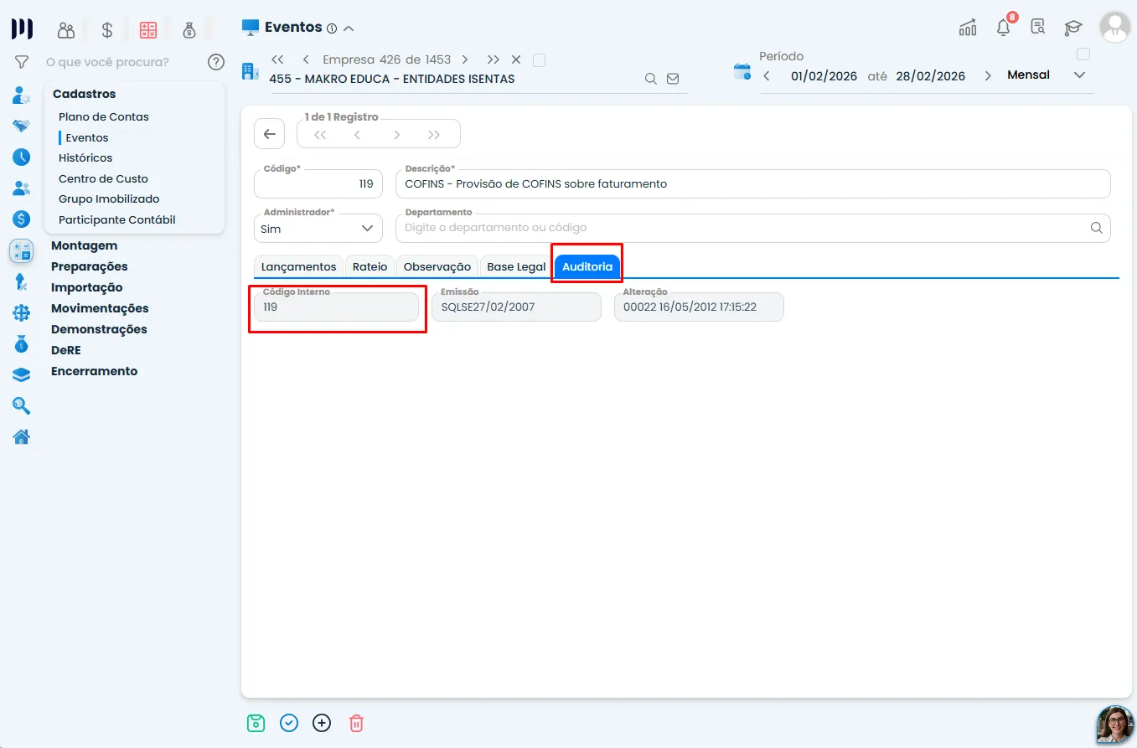Click the envelope icon beside company name

pyautogui.click(x=673, y=79)
